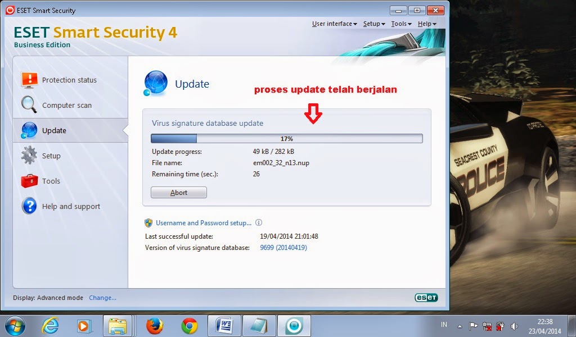The width and height of the screenshot is (576, 337).
Task: Click the Display: Advanced mode label
Action: tap(48, 298)
